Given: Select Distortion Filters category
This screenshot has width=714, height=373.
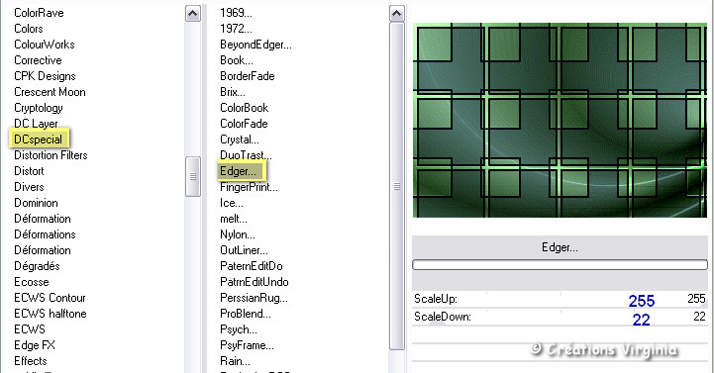Looking at the screenshot, I should (x=51, y=155).
